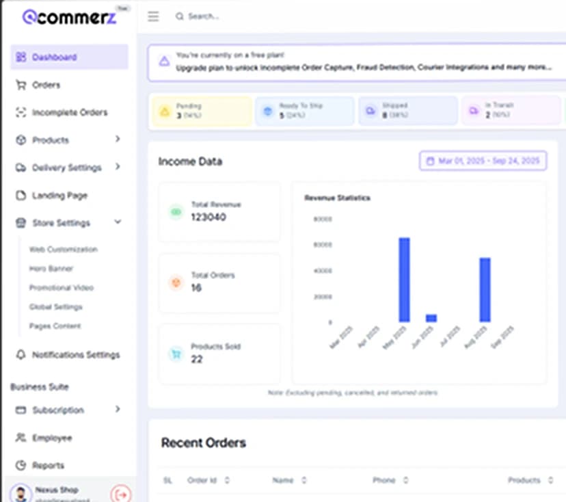Select the Shipped status card
The height and width of the screenshot is (502, 566).
[408, 111]
